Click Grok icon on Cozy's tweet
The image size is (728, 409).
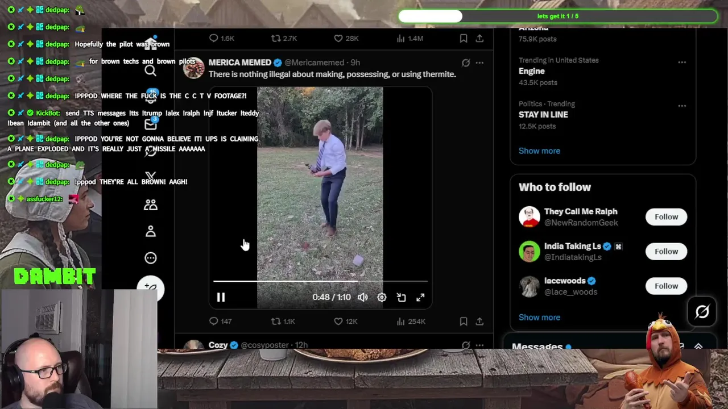tap(466, 345)
